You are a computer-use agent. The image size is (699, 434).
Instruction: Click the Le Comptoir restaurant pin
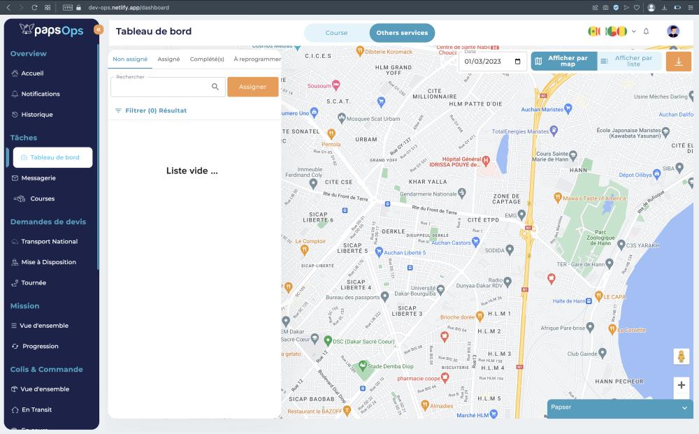tap(305, 250)
